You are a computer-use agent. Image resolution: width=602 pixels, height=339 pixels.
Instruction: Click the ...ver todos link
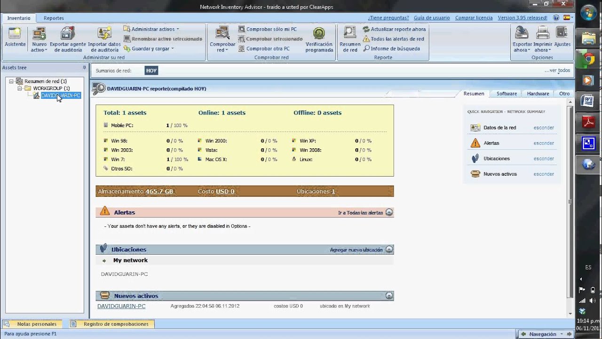coord(557,71)
